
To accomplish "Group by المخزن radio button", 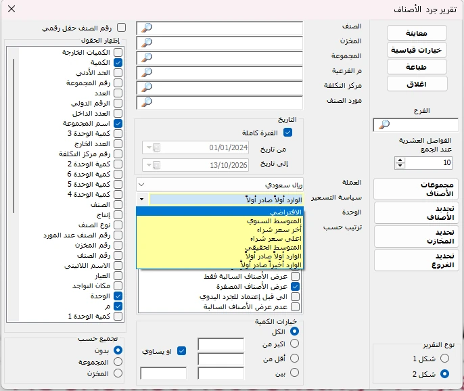I will 118,373.
